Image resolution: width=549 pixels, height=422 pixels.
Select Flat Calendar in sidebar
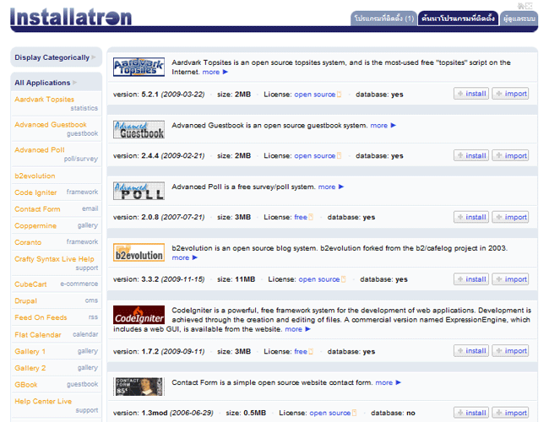[38, 334]
